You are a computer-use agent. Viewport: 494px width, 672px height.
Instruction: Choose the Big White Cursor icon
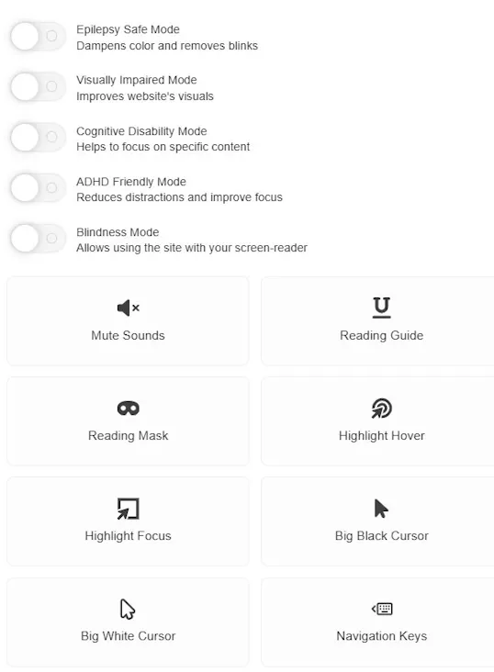coord(128,609)
